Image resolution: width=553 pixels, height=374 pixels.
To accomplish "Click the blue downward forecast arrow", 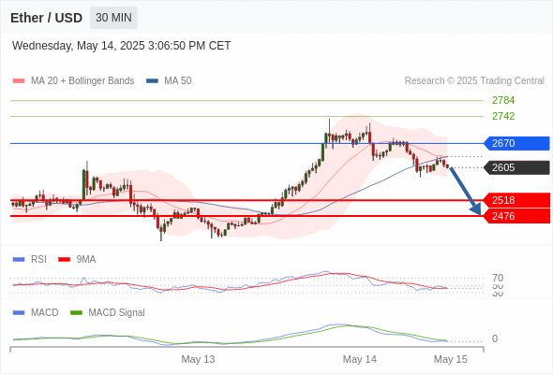I will tap(466, 192).
